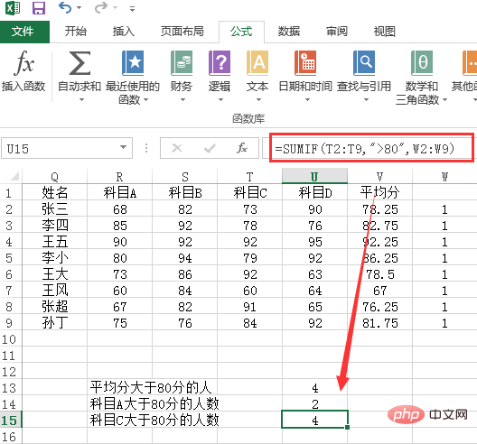Click the 科目A header cell
Viewport: 477px width, 444px height.
point(119,193)
